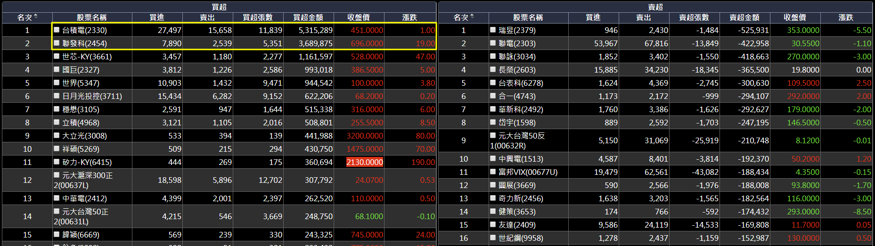Tick the checkbox for 台積電(2330)
The width and height of the screenshot is (875, 246).
click(57, 30)
